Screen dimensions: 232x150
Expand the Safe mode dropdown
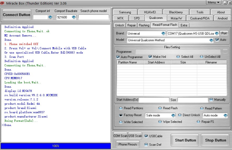[173, 115]
